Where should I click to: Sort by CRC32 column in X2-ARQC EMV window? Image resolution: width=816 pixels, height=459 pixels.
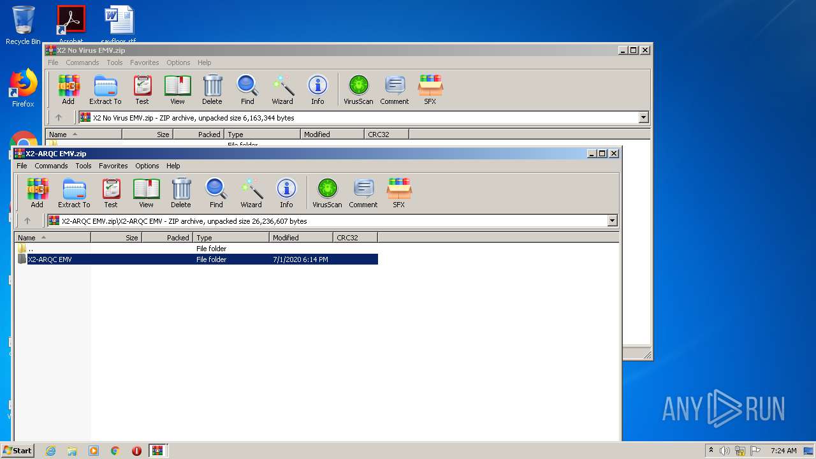pos(355,238)
